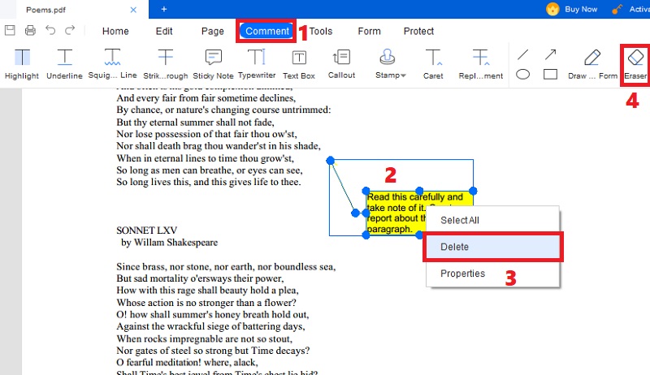Screen dimensions: 650x375
Task: Click line 'And every fair from fair sometime declines,'
Action: click(206, 98)
